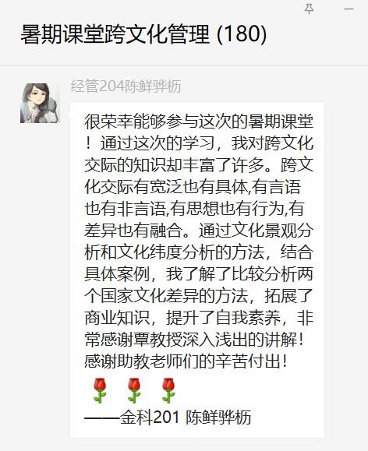The height and width of the screenshot is (451, 368).
Task: Minimize the chat window with the dash button
Action: (349, 9)
